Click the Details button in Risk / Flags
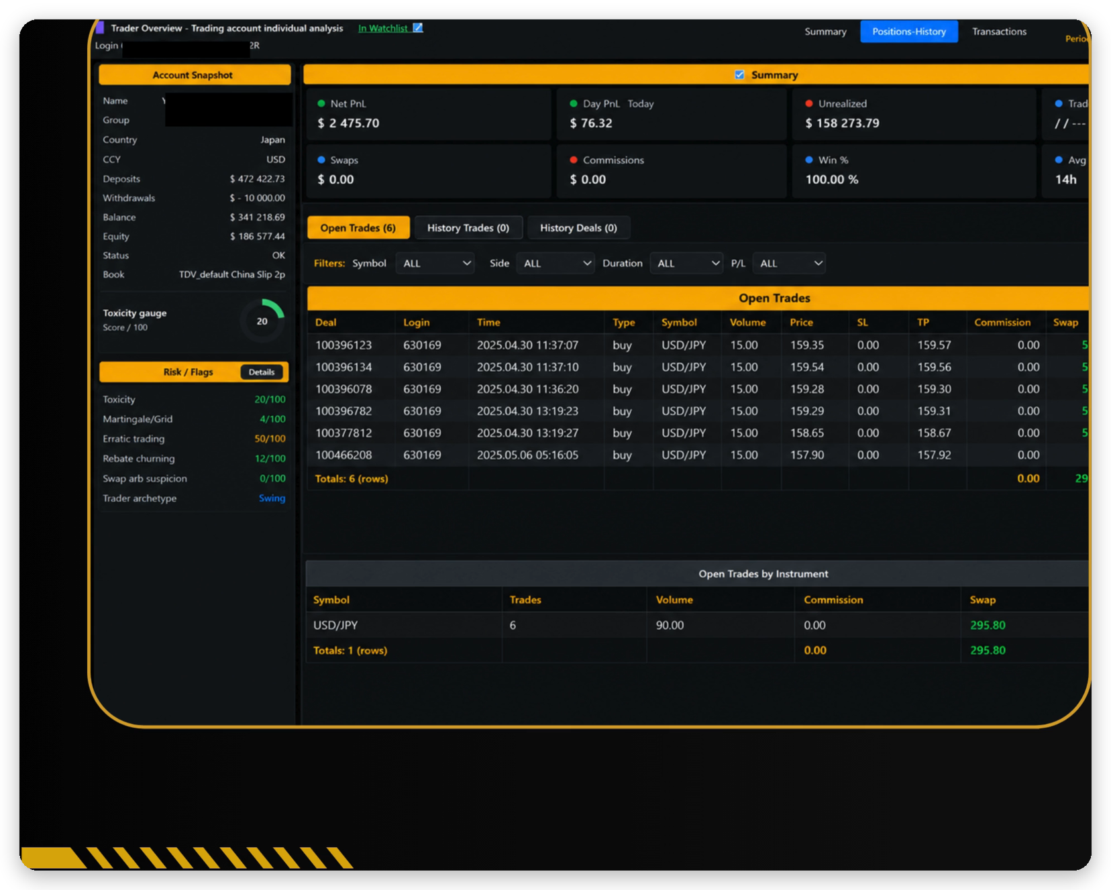The width and height of the screenshot is (1111, 890). 262,372
